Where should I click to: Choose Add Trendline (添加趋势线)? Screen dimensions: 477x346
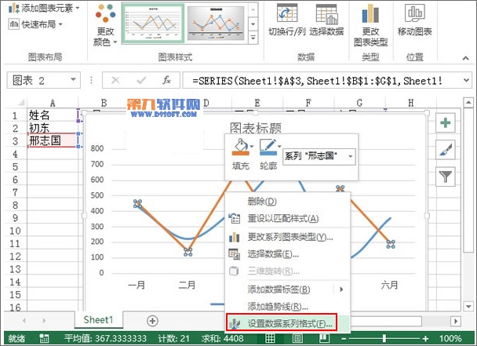[288, 306]
